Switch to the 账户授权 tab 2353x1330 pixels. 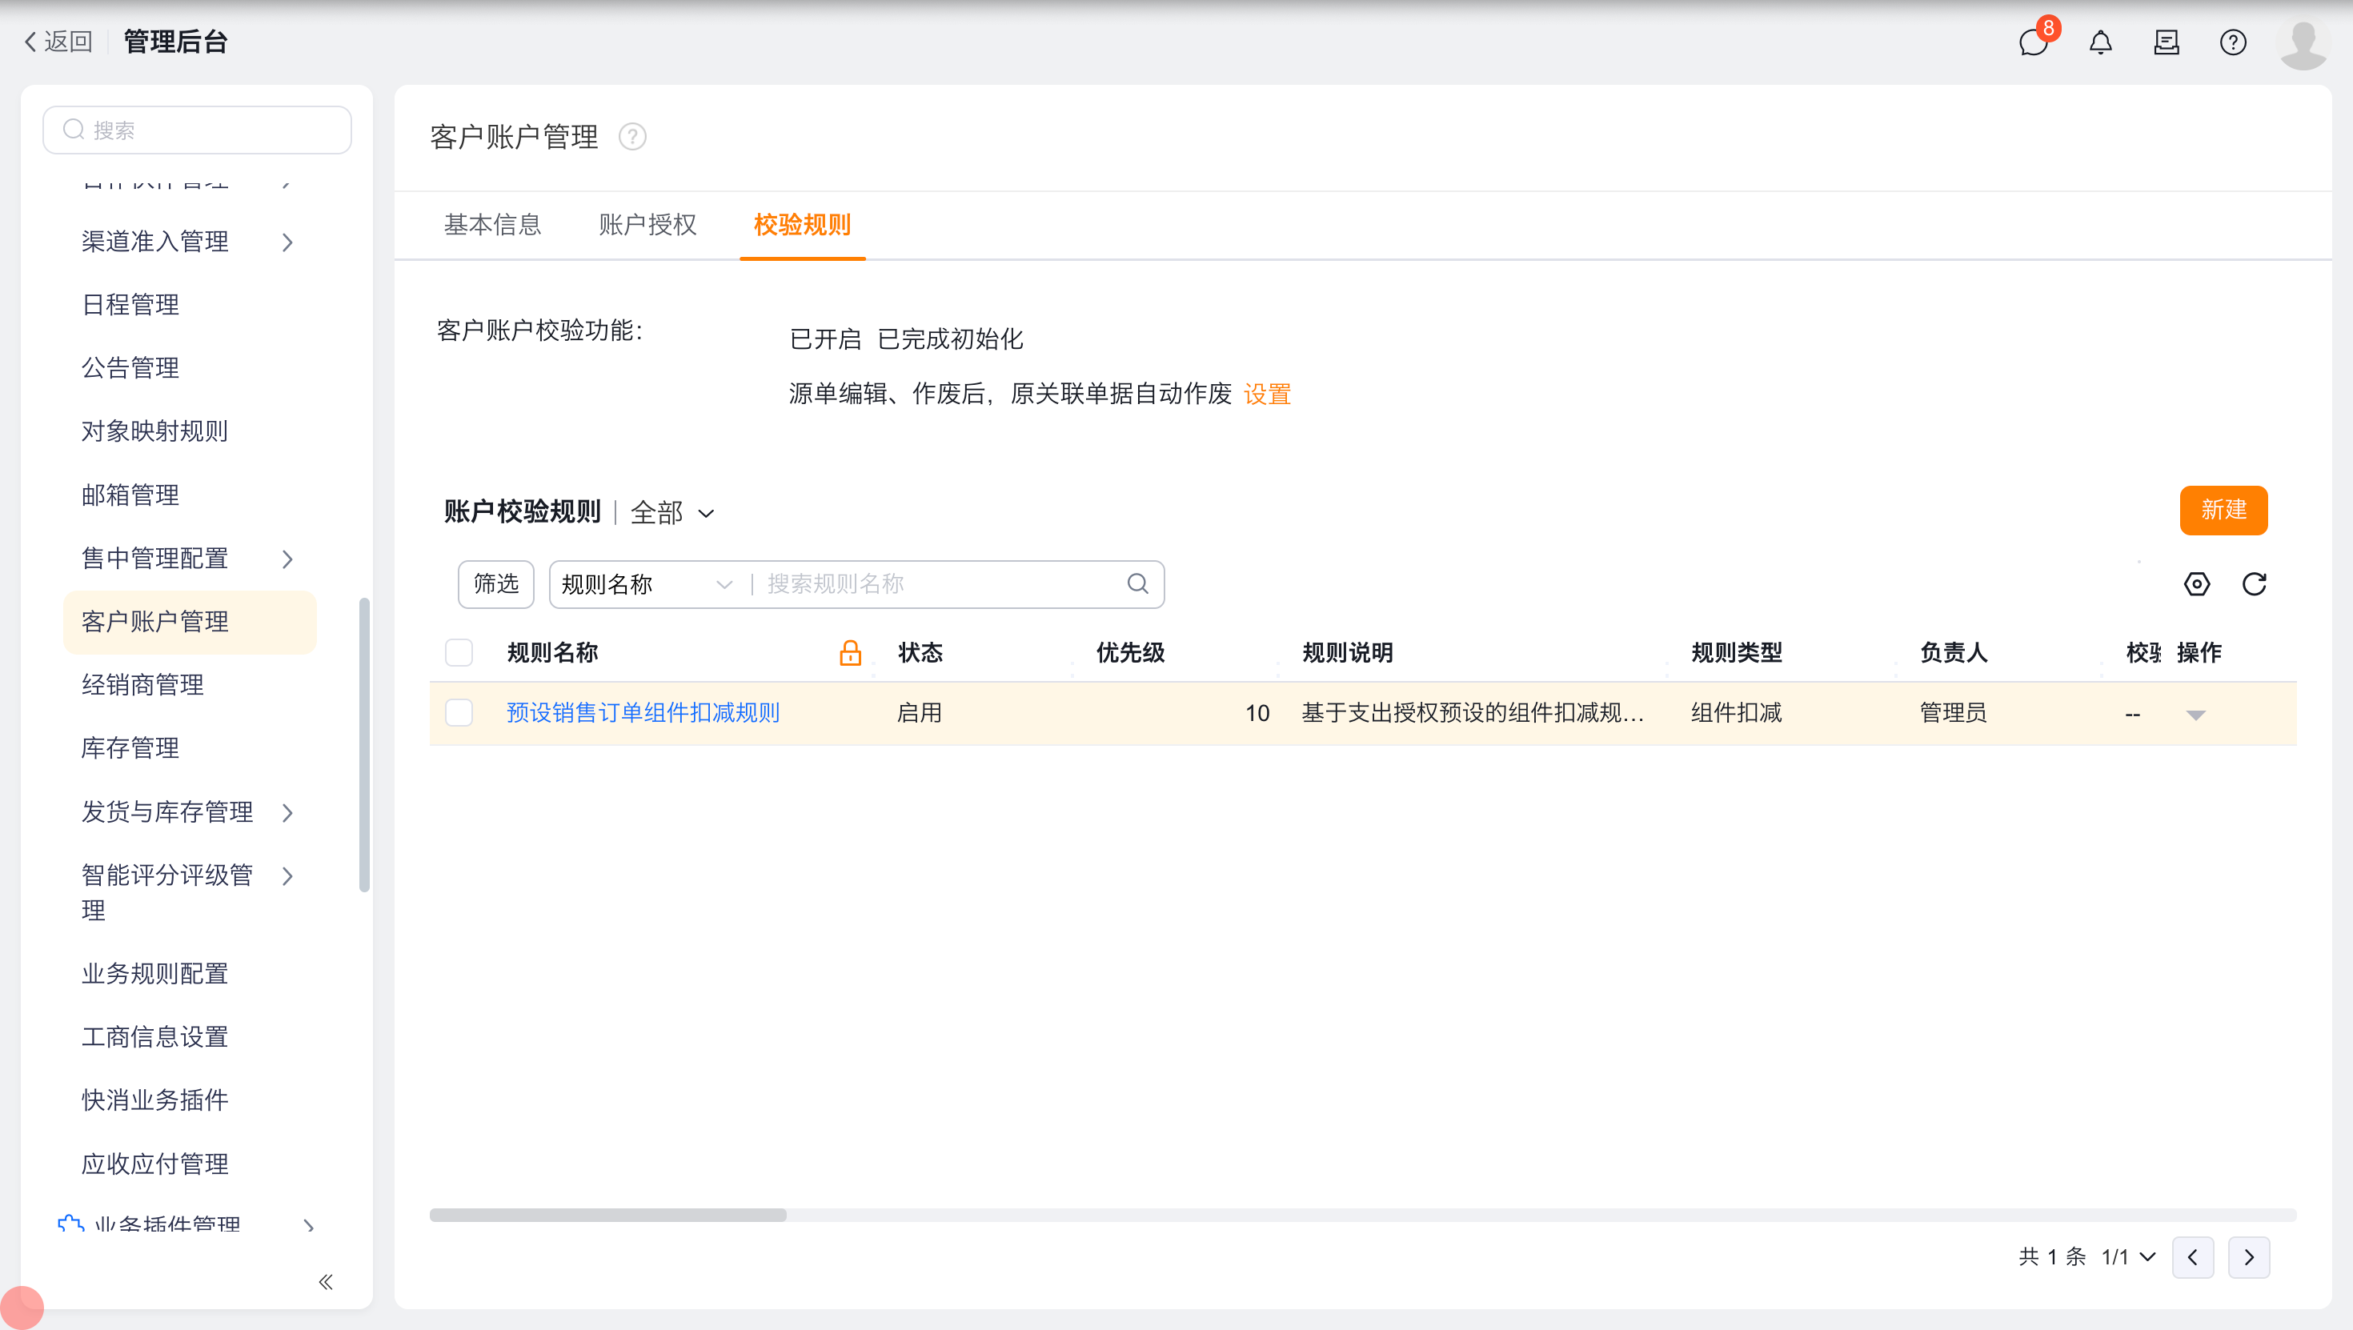tap(647, 225)
